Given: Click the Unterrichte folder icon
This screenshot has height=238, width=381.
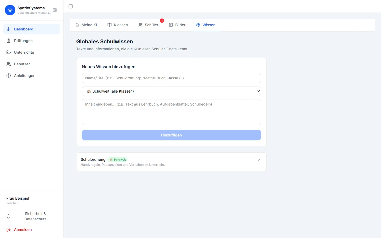Looking at the screenshot, I should [x=9, y=52].
